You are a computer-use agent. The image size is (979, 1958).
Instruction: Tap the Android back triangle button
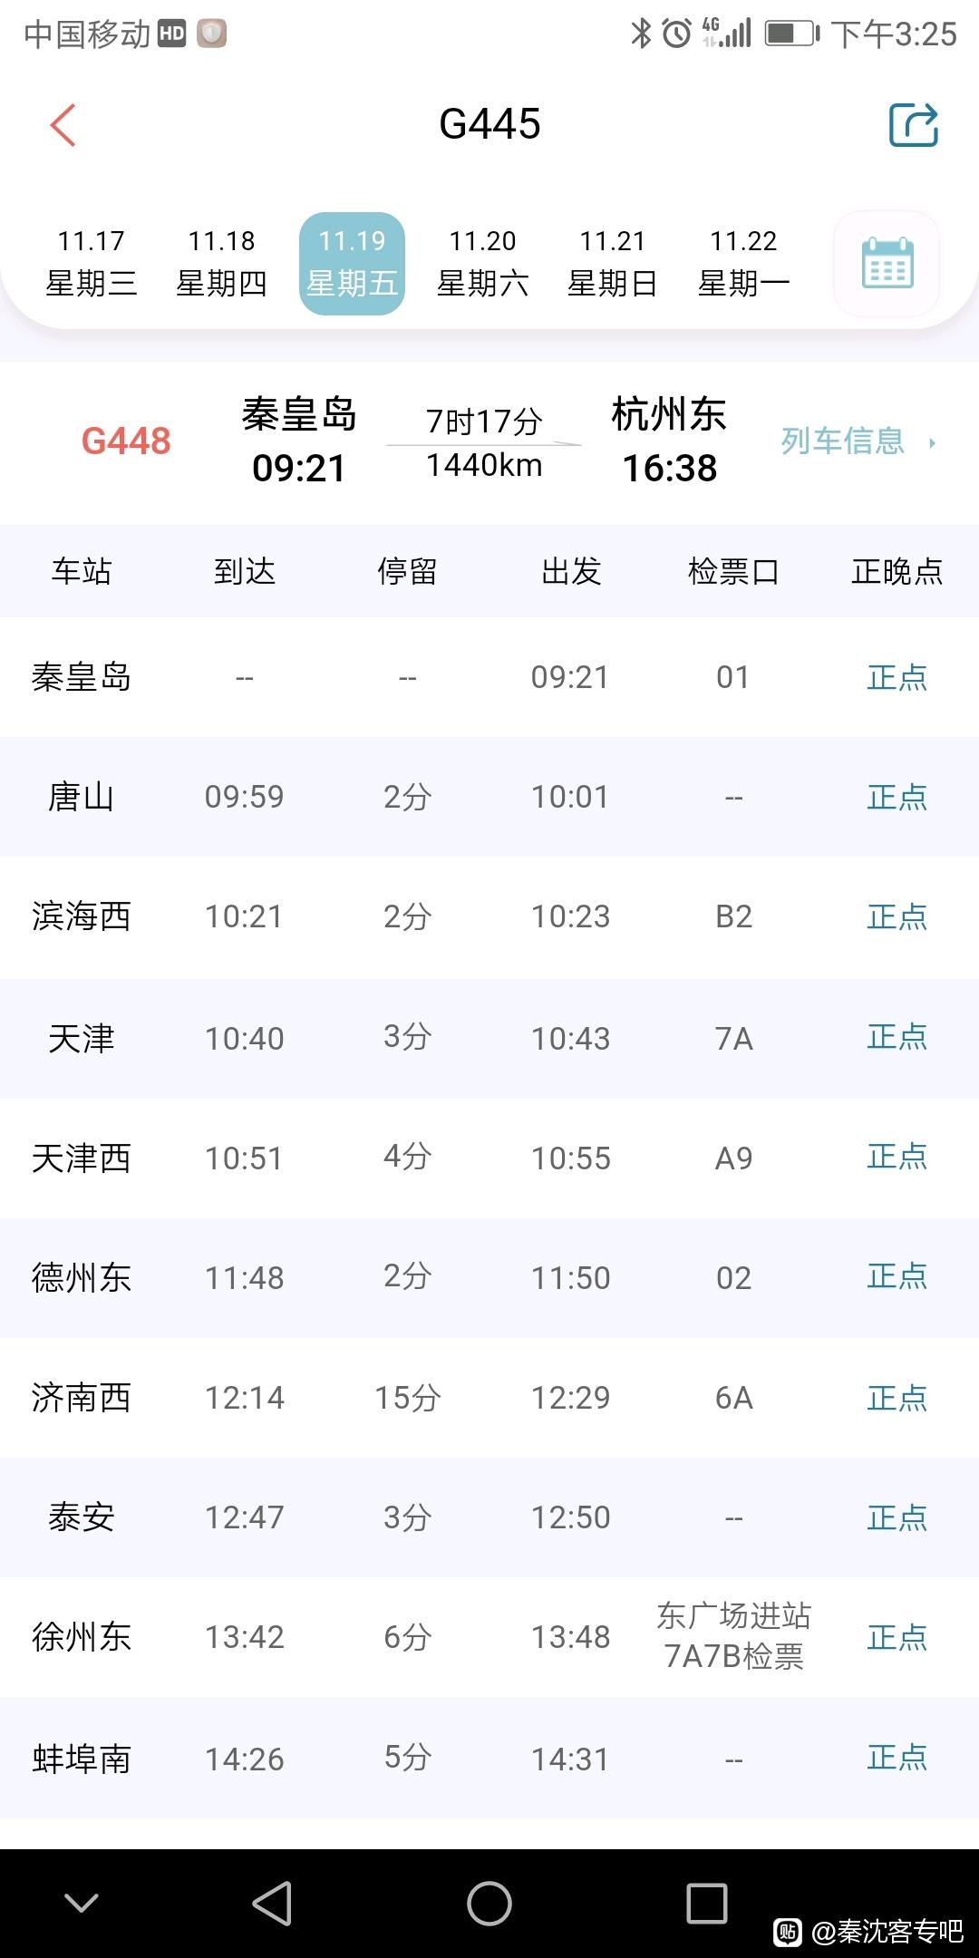[272, 1903]
